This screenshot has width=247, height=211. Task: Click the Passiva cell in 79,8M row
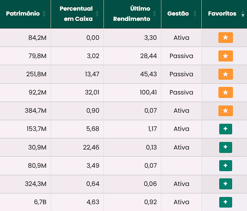[x=181, y=56]
